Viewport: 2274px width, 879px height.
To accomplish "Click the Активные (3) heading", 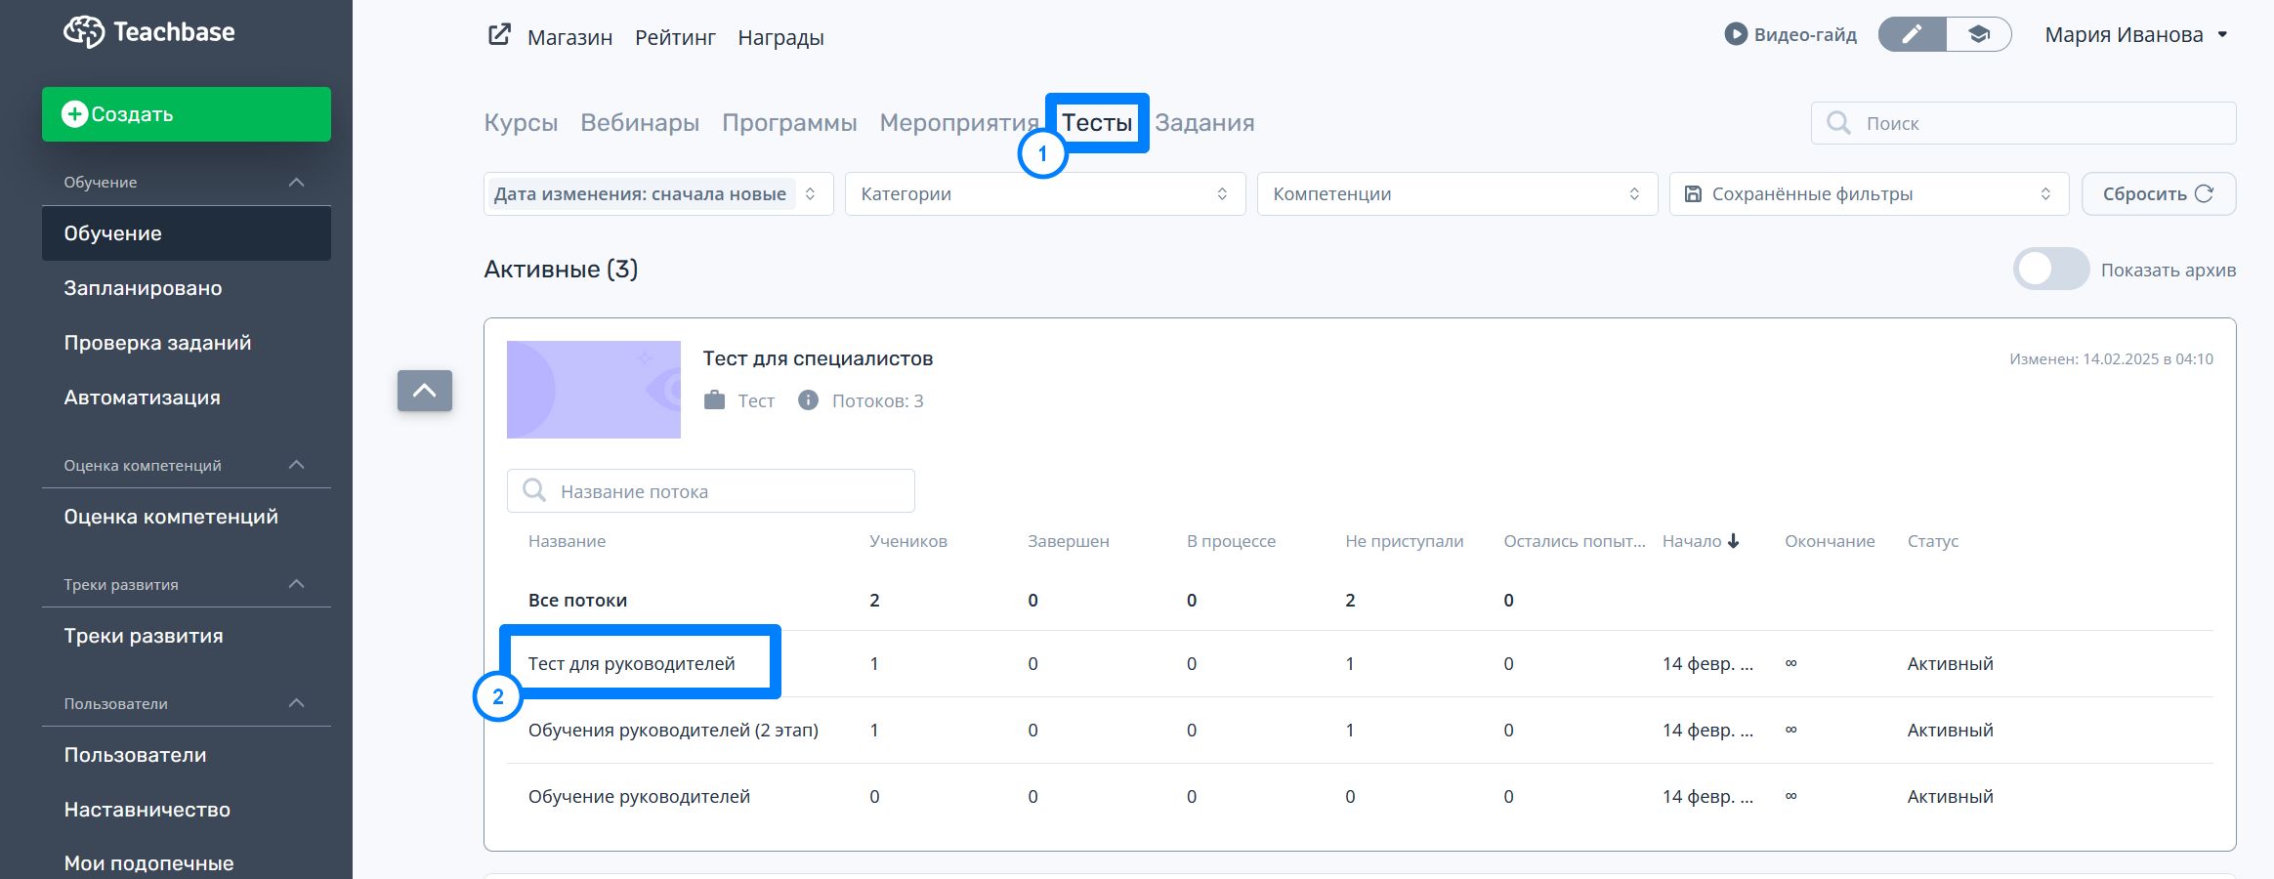I will pos(561,270).
